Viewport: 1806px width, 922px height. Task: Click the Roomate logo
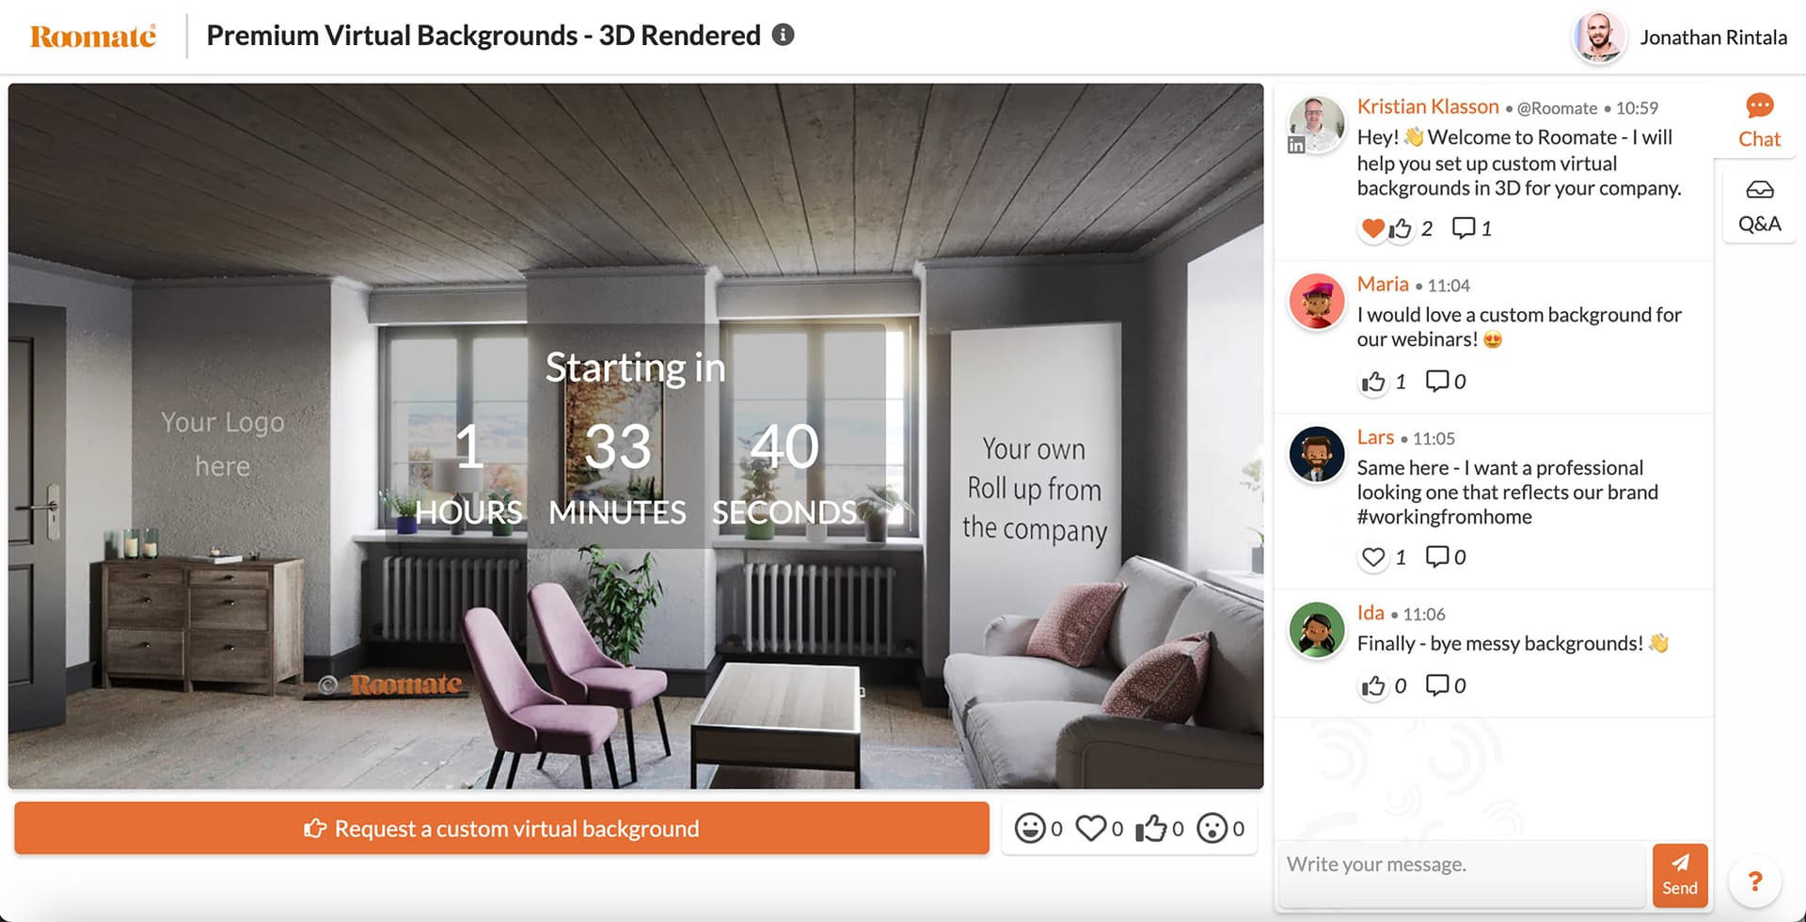[x=90, y=36]
